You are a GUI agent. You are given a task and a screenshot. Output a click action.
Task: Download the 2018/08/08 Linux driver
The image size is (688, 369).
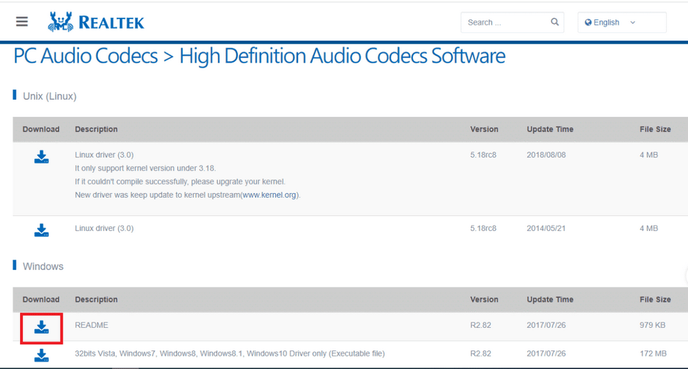(x=41, y=157)
